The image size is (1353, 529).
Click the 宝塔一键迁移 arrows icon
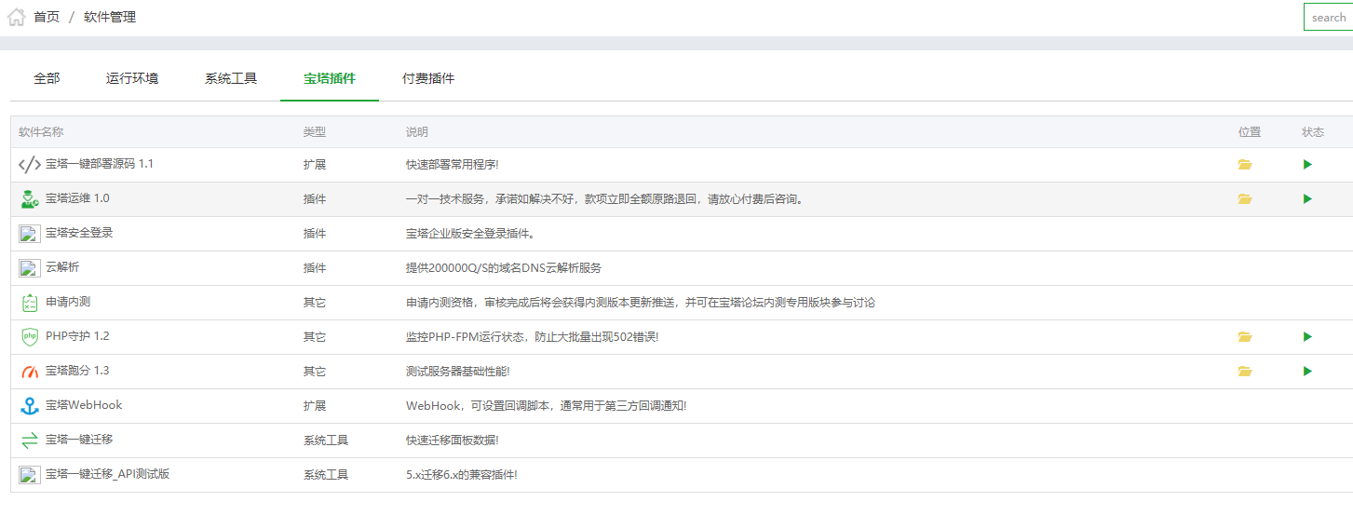[x=30, y=441]
